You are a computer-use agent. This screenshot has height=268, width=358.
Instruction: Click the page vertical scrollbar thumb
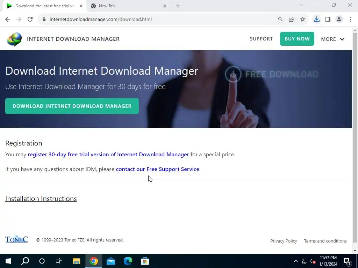click(355, 137)
